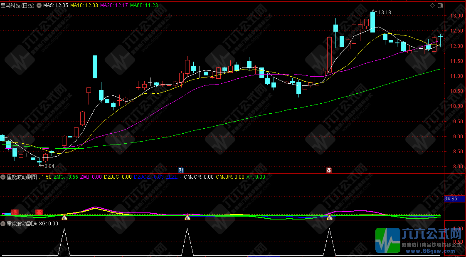Select the green MA60: 11.23 label
This screenshot has height=257, width=466.
(144, 6)
